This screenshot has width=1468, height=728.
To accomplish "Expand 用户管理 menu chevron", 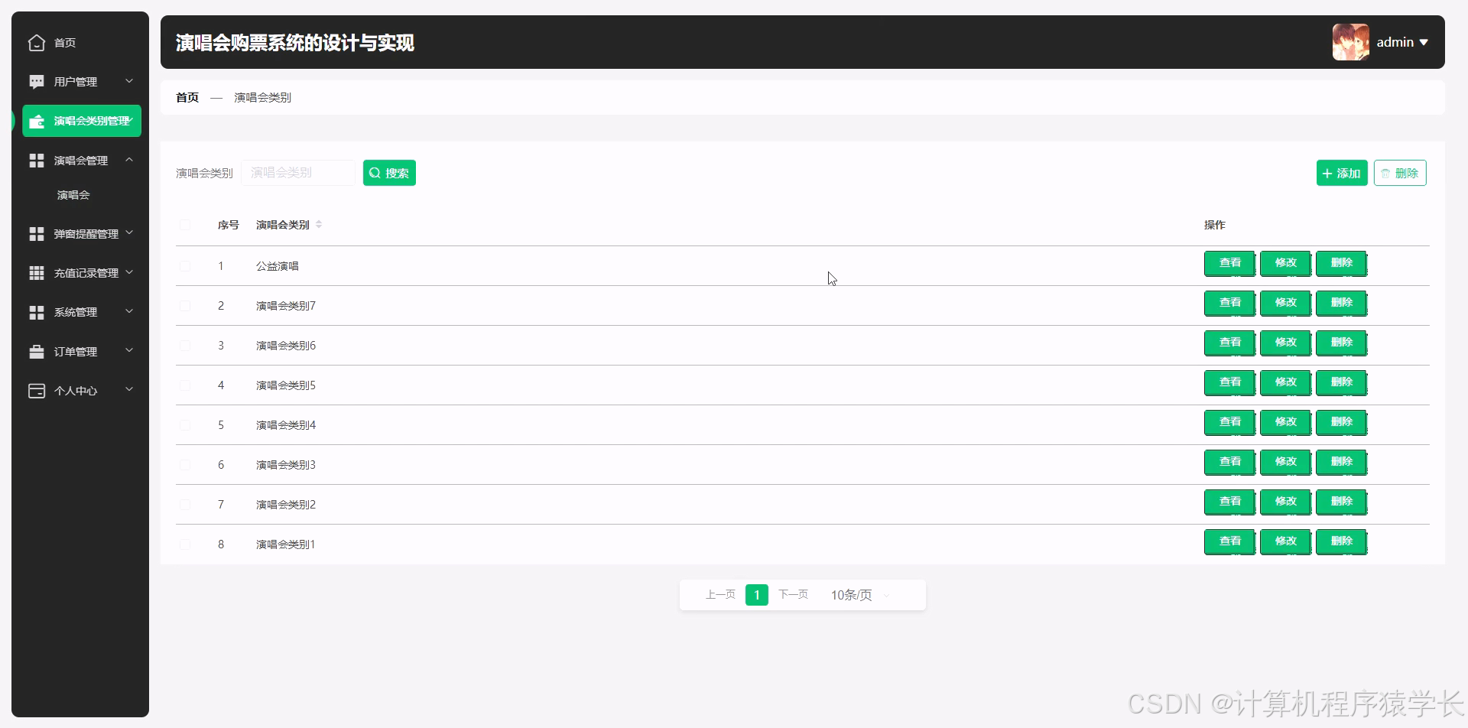I will point(129,81).
